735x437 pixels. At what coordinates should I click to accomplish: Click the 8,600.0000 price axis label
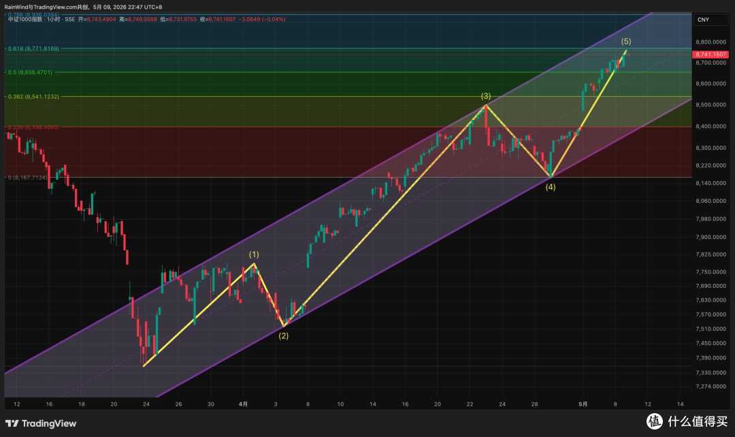(x=710, y=84)
